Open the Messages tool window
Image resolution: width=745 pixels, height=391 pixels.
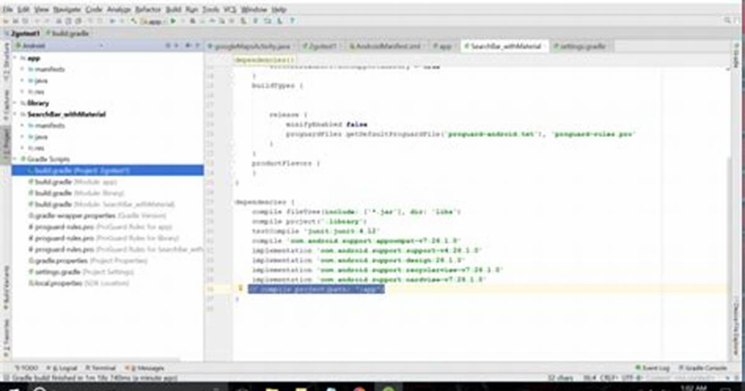click(145, 368)
